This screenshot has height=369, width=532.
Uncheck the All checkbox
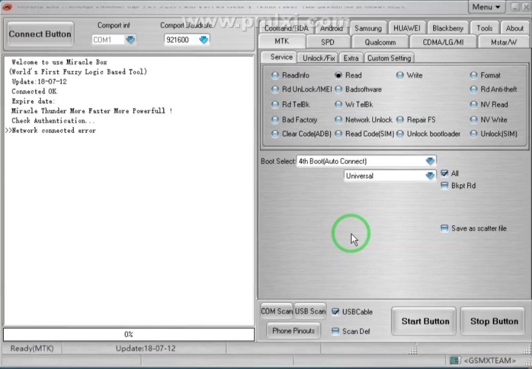coord(444,173)
